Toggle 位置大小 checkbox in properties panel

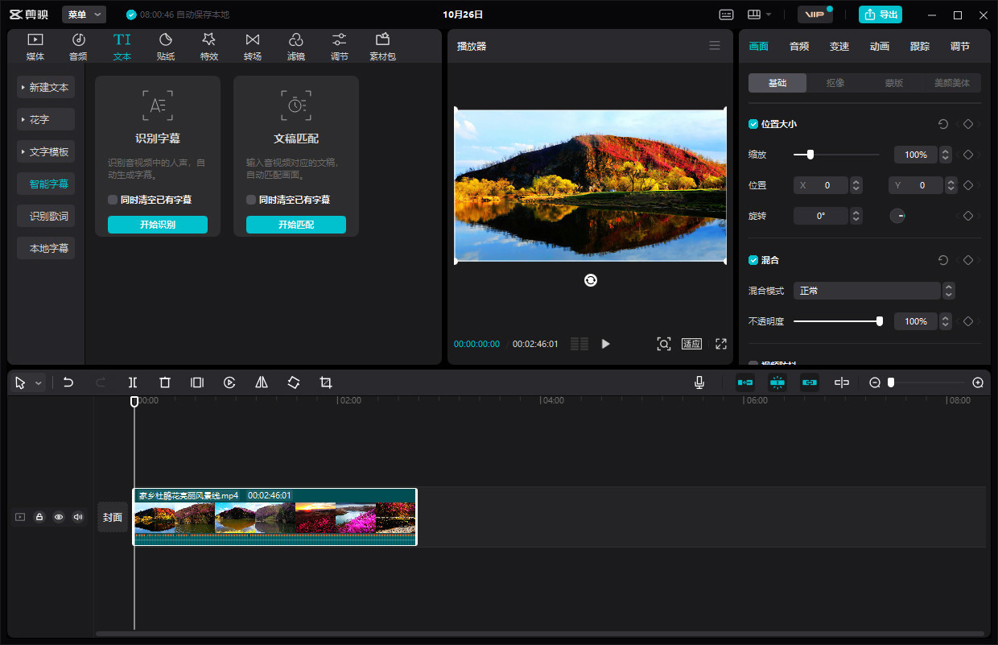[753, 124]
